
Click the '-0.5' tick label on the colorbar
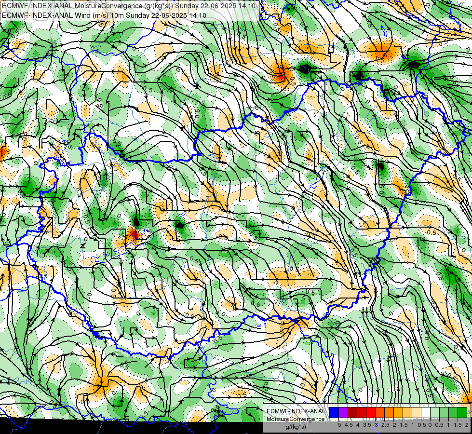(420, 425)
